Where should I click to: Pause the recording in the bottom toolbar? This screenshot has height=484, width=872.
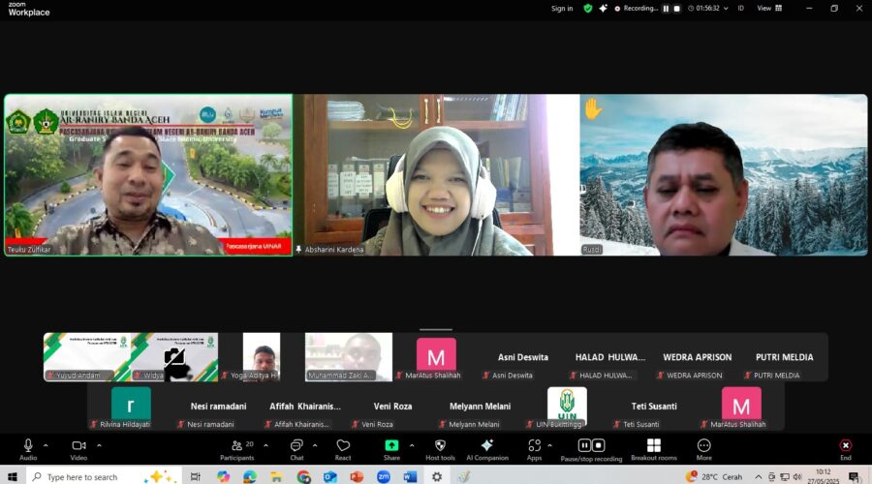584,445
